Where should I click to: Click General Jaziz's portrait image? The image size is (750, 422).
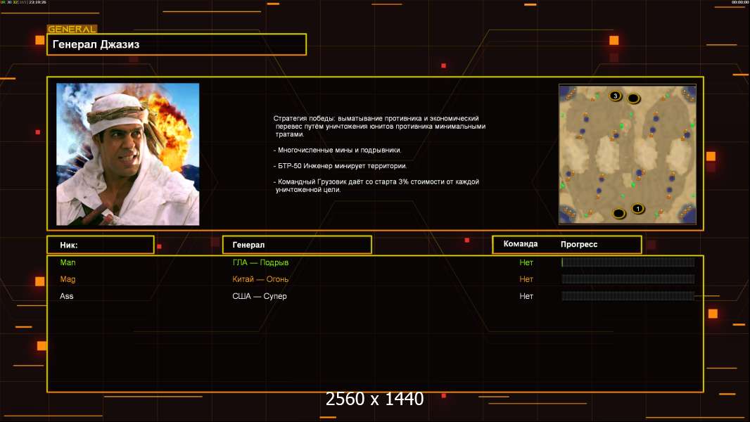click(127, 154)
